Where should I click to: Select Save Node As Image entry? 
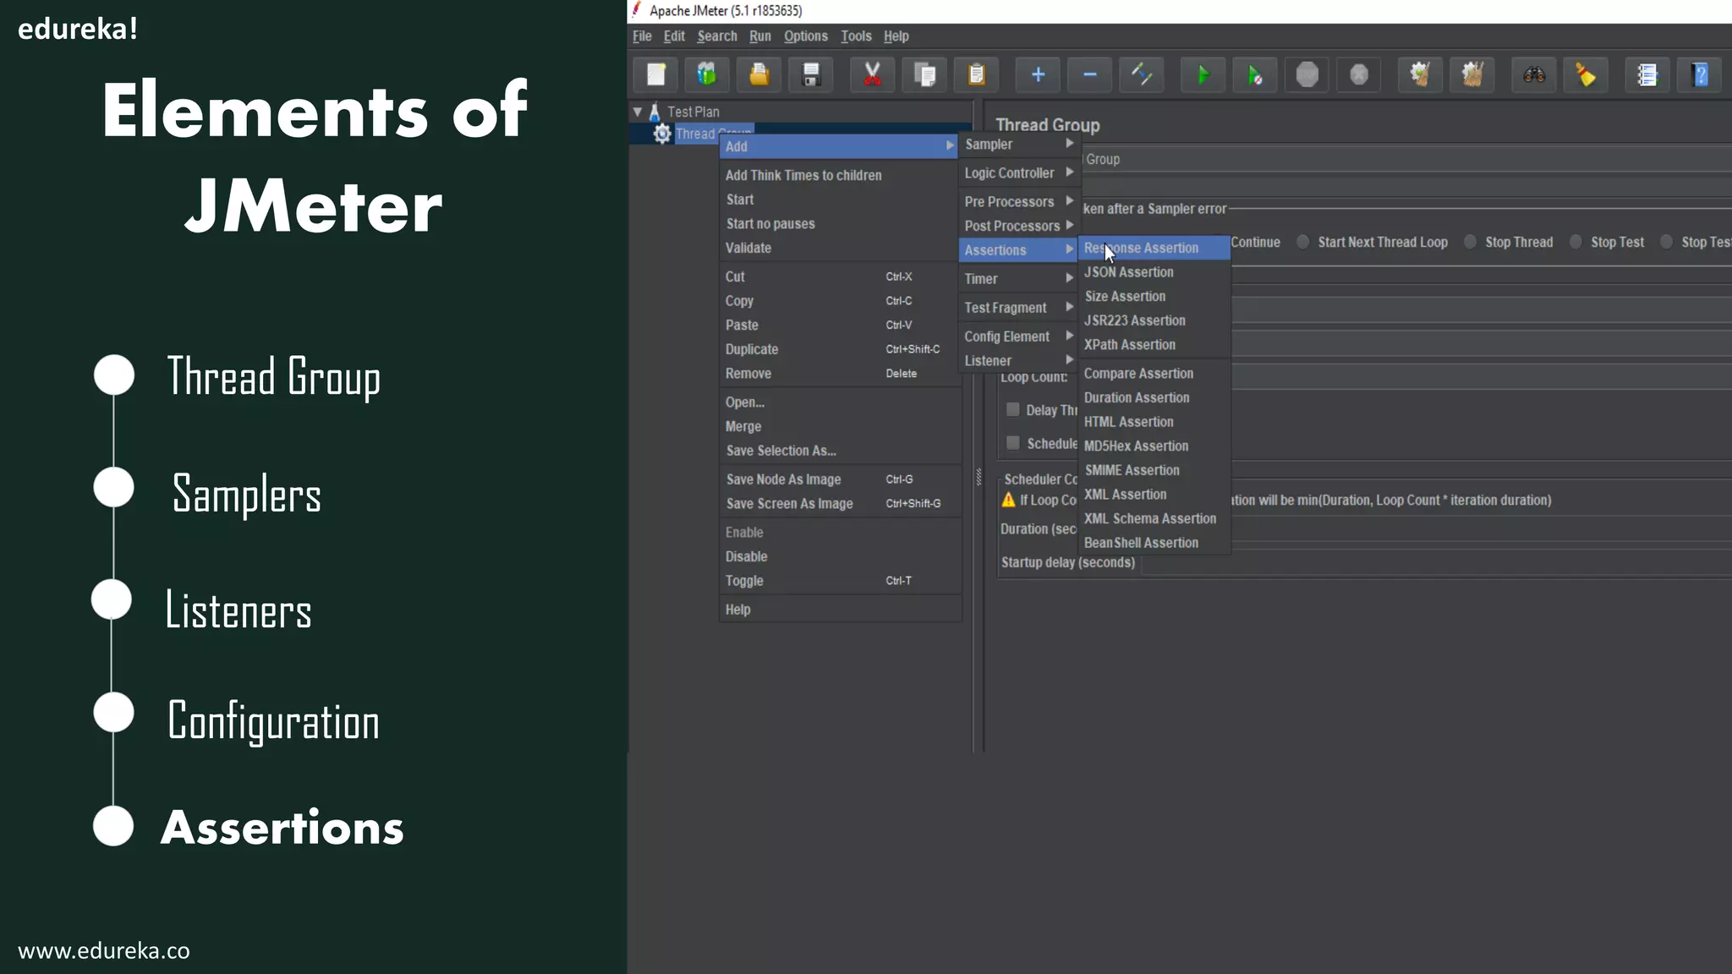[840, 479]
